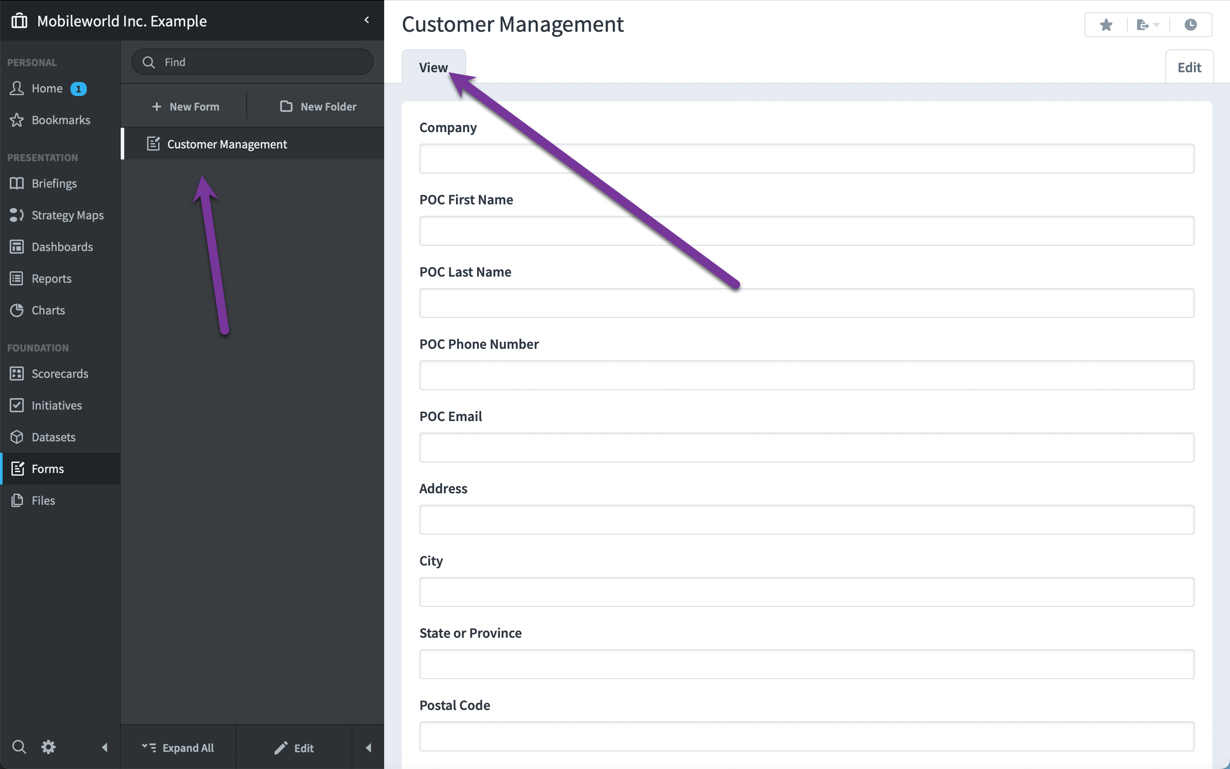The height and width of the screenshot is (769, 1230).
Task: Select Customer Management form in list
Action: (x=252, y=144)
